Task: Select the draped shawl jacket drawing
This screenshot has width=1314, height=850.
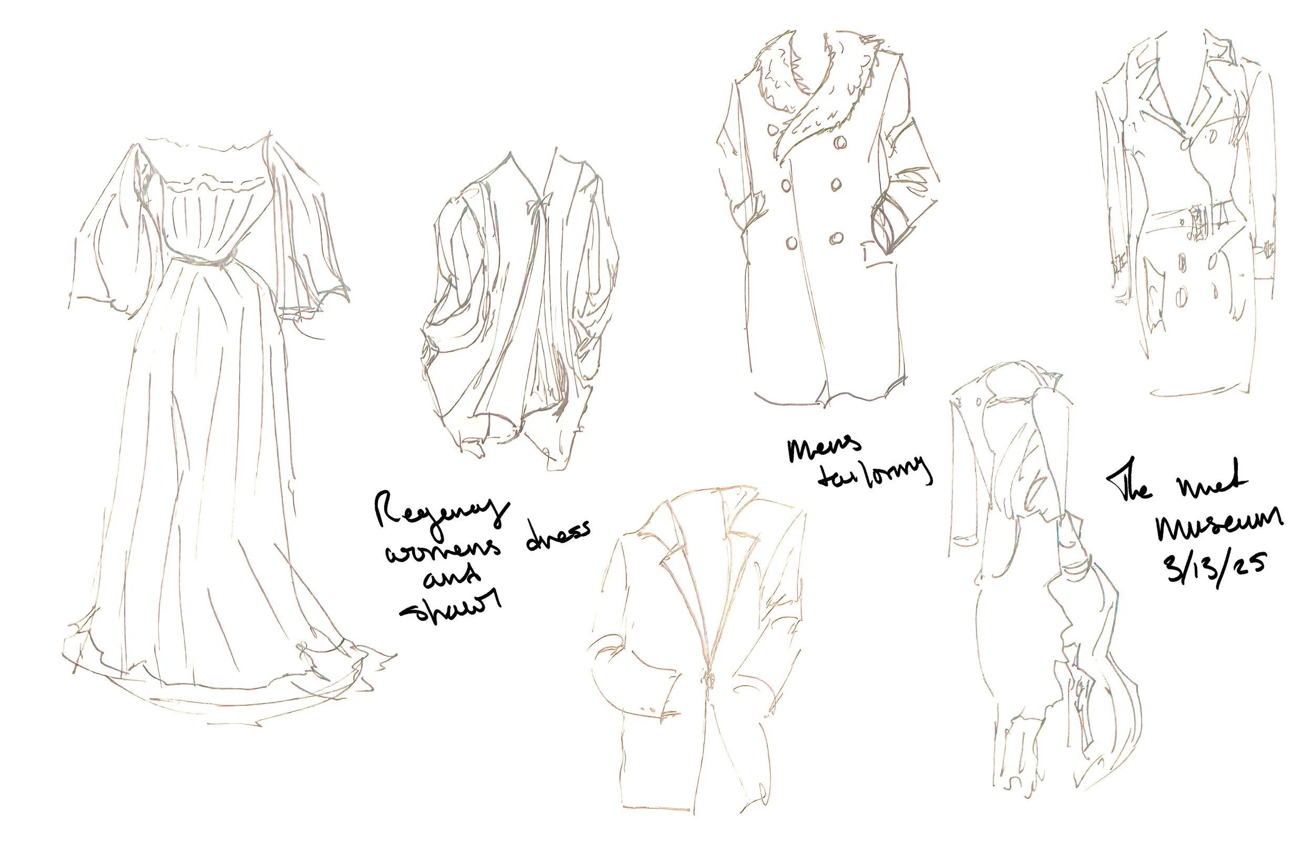Action: [519, 309]
